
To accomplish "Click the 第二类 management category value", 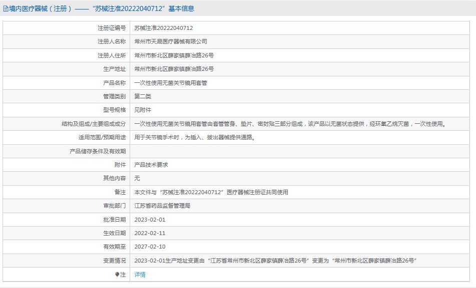I will click(x=143, y=96).
